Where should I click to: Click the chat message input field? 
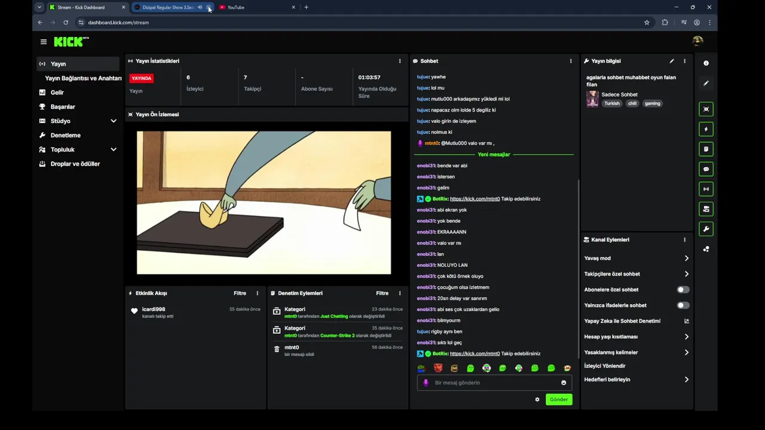pyautogui.click(x=494, y=383)
